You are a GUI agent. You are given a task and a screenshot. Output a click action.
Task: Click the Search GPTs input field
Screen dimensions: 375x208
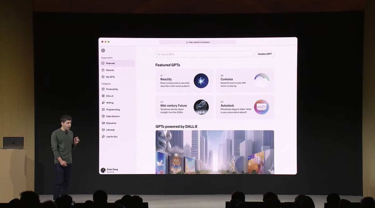[x=205, y=54]
